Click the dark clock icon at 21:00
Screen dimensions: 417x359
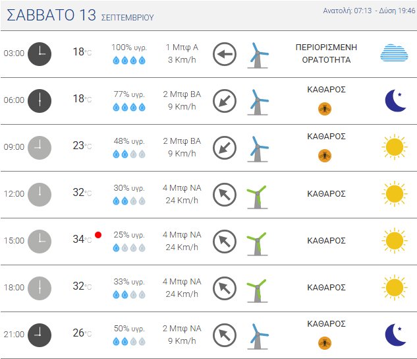40,335
